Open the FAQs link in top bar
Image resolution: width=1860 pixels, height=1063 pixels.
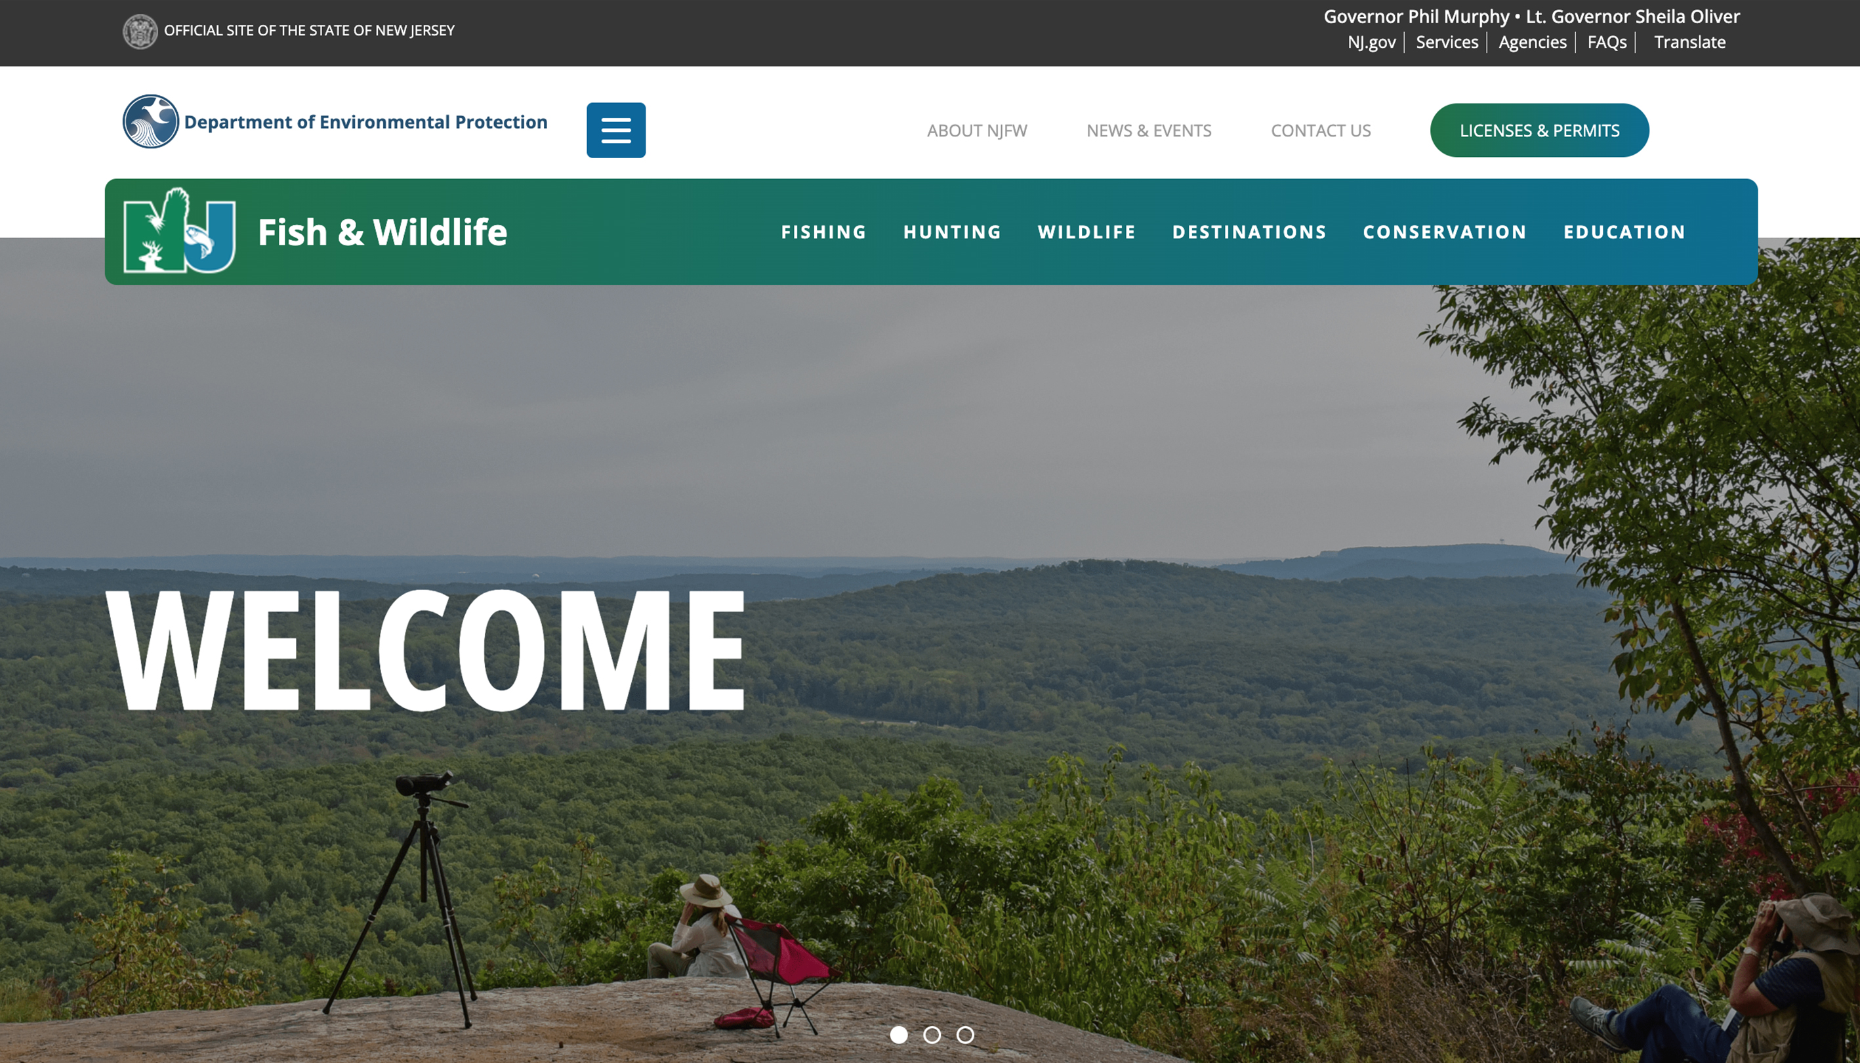coord(1607,43)
